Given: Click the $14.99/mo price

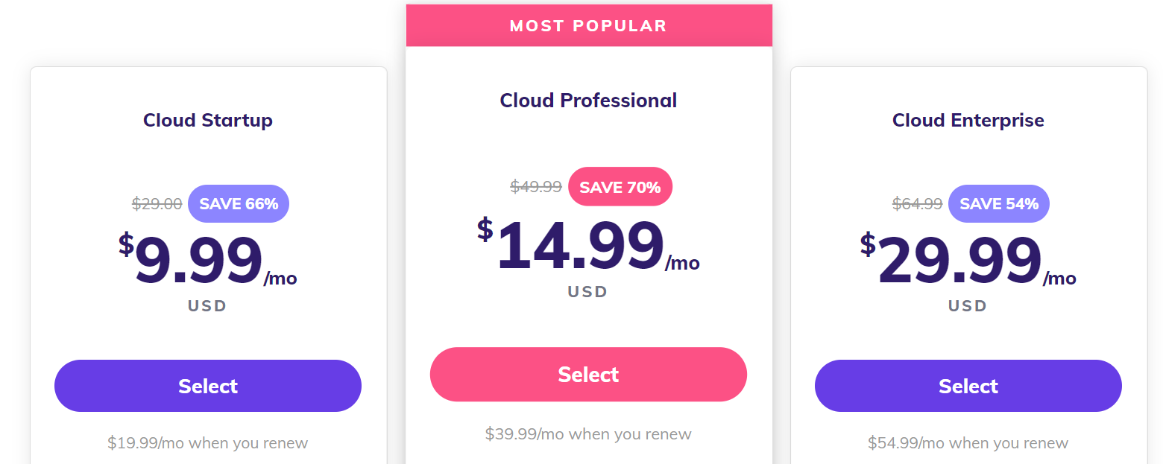Looking at the screenshot, I should pyautogui.click(x=588, y=244).
